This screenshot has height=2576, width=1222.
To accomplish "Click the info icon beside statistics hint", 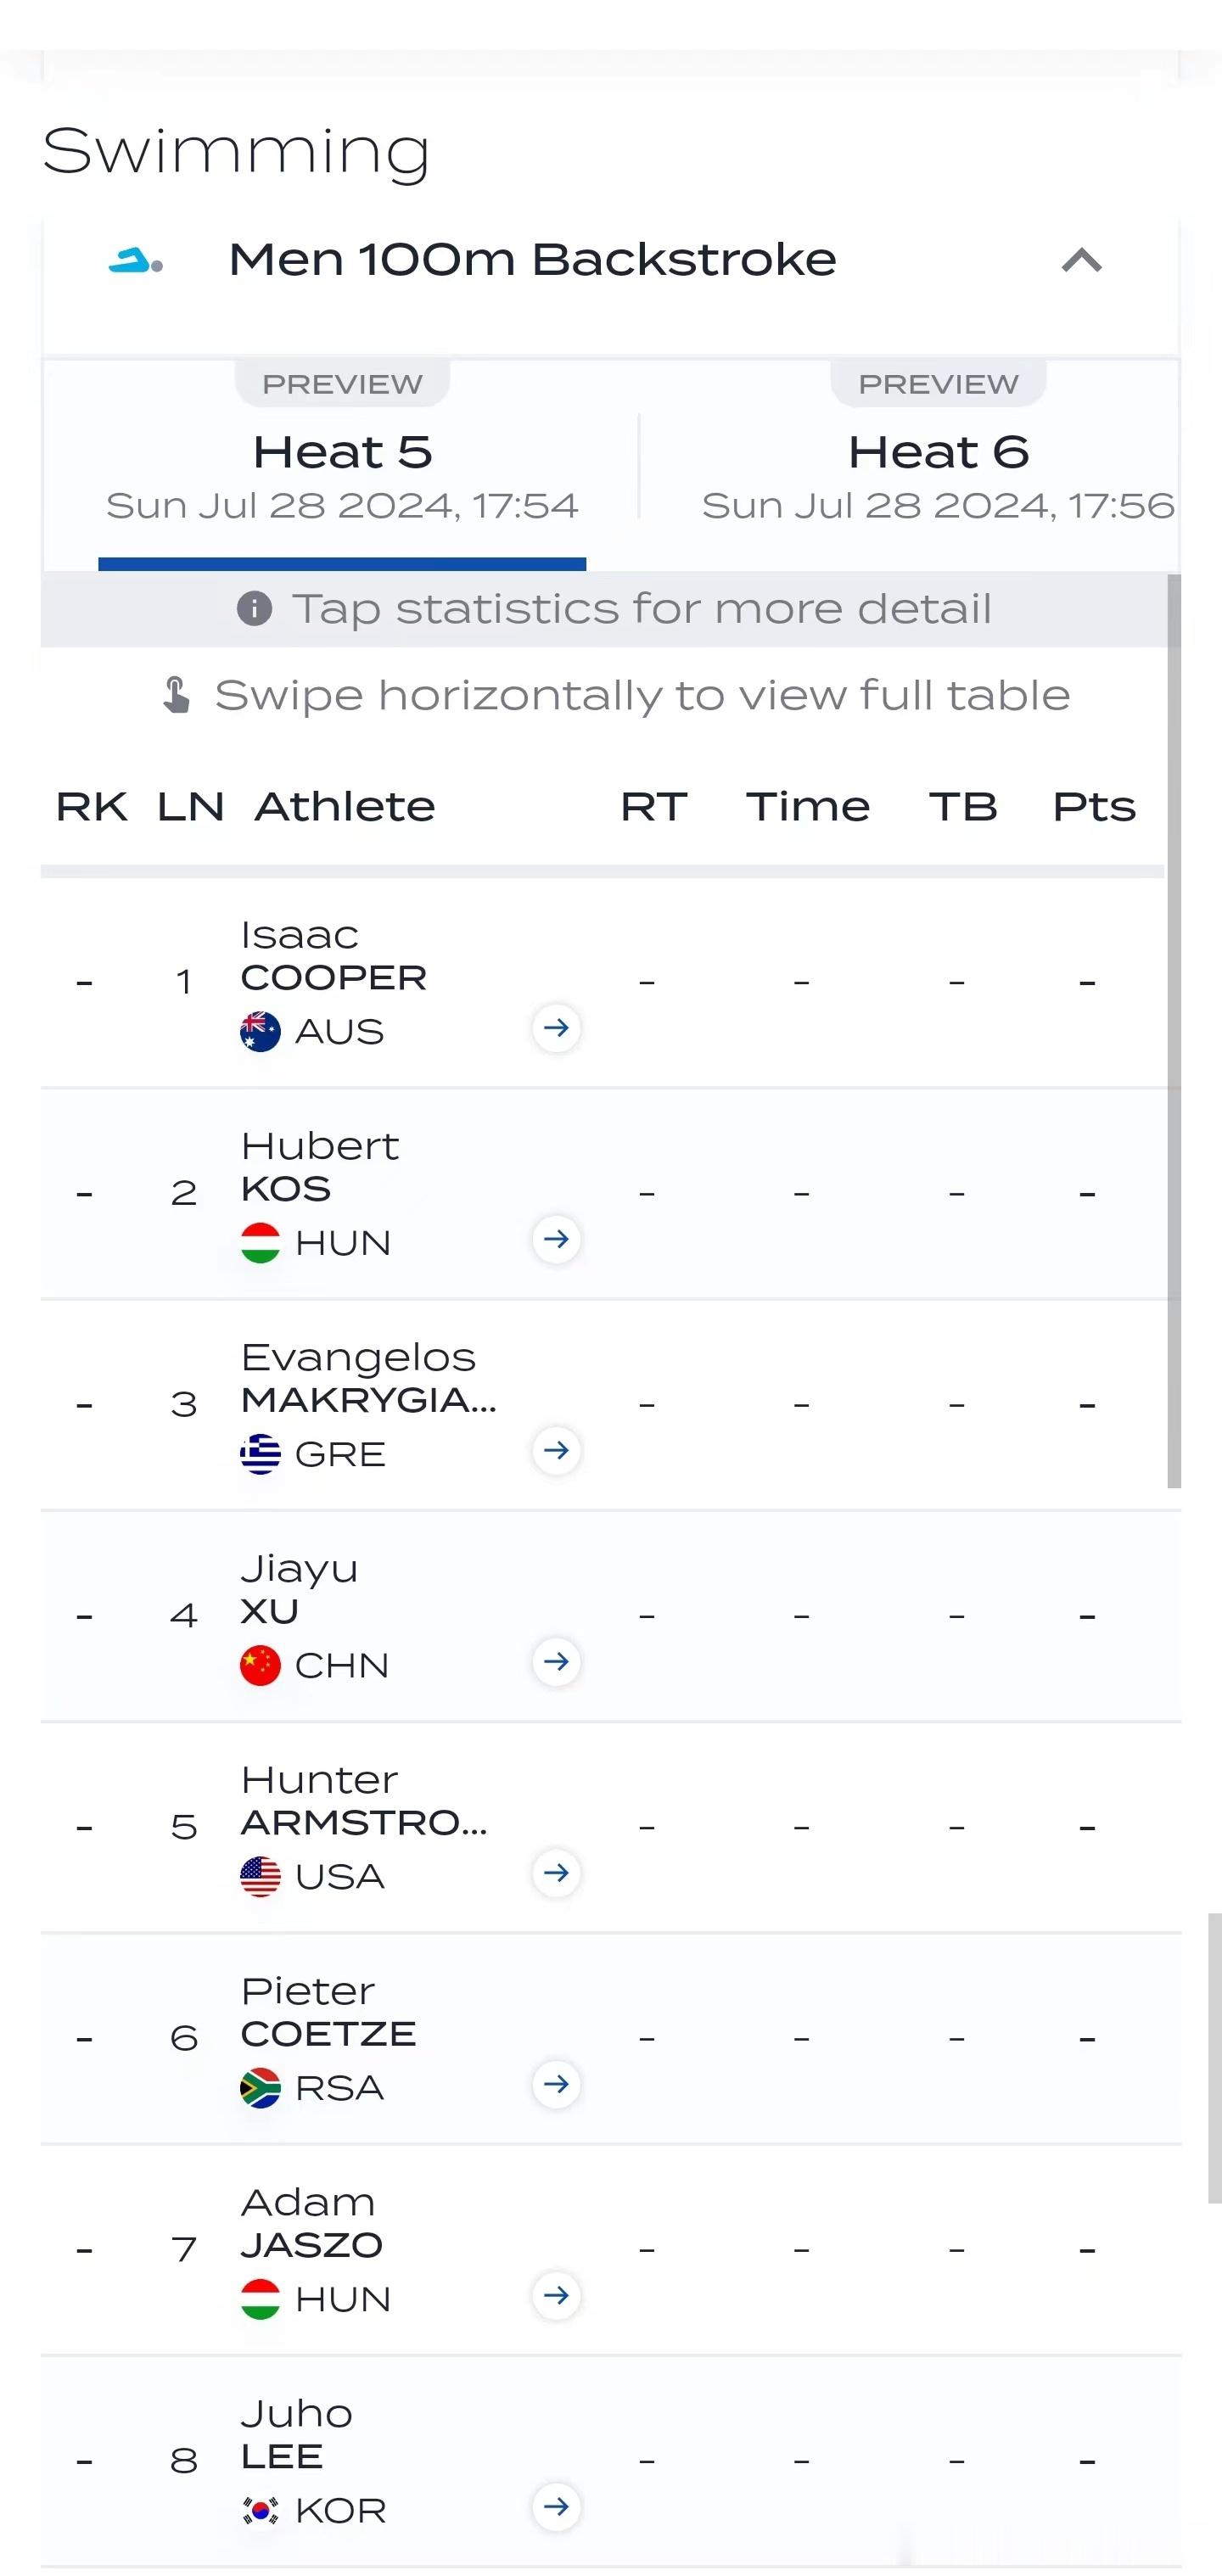I will [x=254, y=608].
